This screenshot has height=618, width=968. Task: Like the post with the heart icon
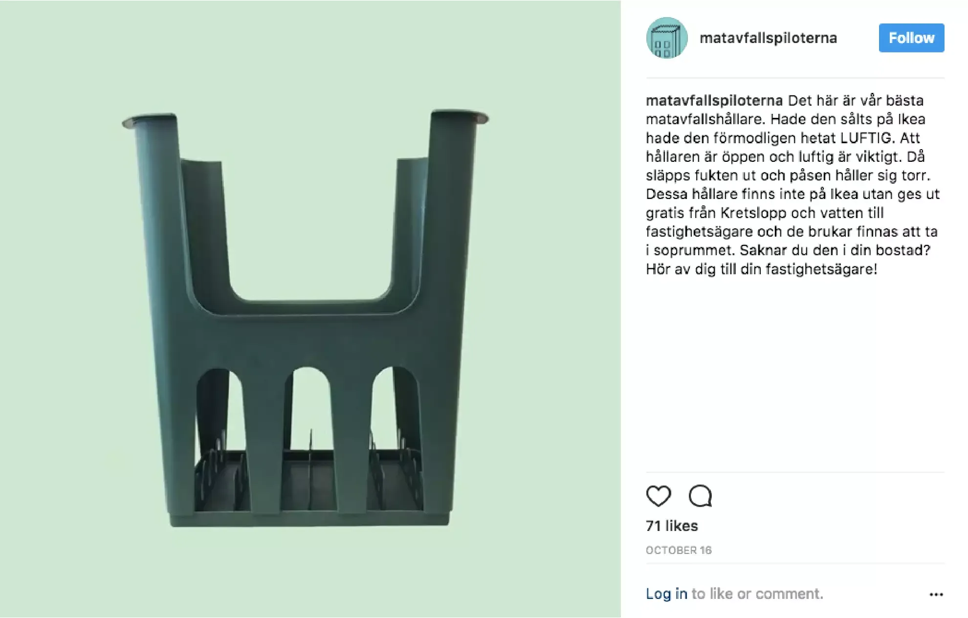(x=659, y=496)
